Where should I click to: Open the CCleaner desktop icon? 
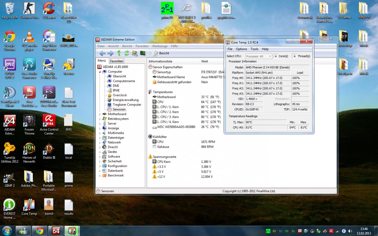tap(49, 11)
